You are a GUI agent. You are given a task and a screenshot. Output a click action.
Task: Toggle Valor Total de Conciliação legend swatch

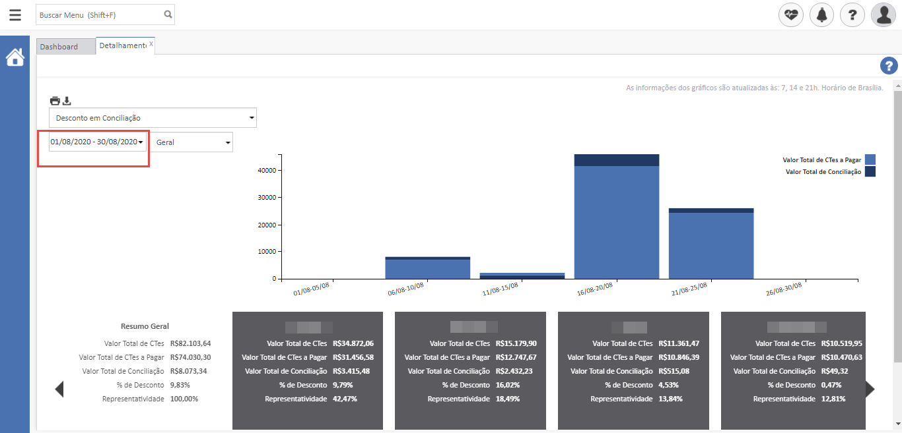tap(870, 171)
